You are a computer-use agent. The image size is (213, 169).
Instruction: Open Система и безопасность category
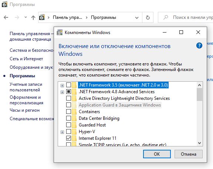coord(32,50)
